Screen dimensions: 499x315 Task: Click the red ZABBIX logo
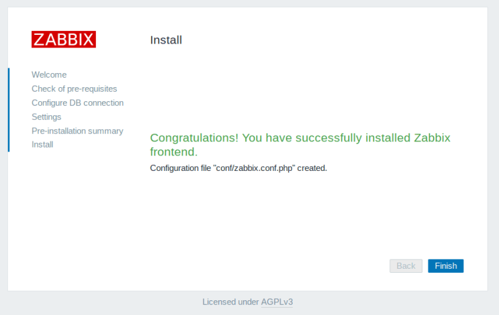[x=64, y=40]
